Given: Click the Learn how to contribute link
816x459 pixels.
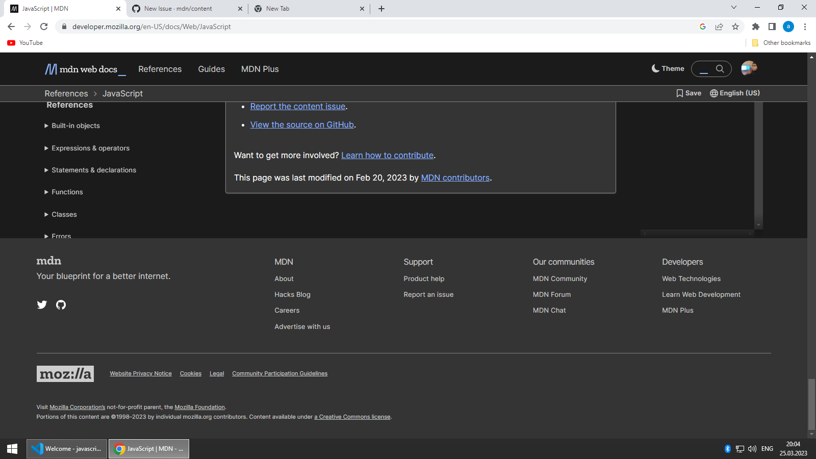Looking at the screenshot, I should [387, 155].
